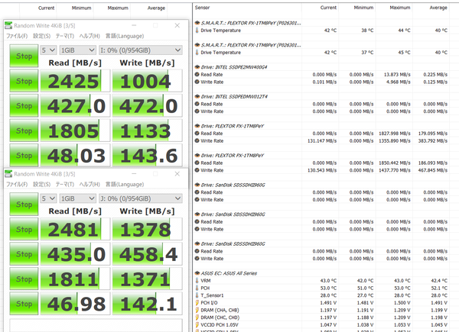
Task: Click PCH I/O voltage icon
Action: [x=197, y=303]
